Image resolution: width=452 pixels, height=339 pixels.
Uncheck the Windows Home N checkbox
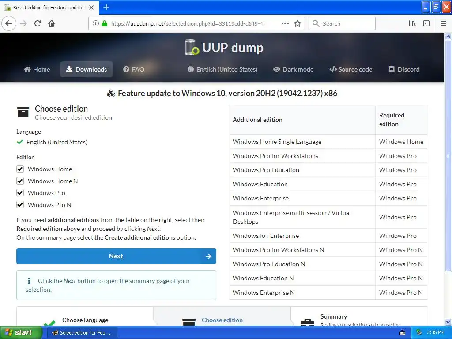(20, 181)
